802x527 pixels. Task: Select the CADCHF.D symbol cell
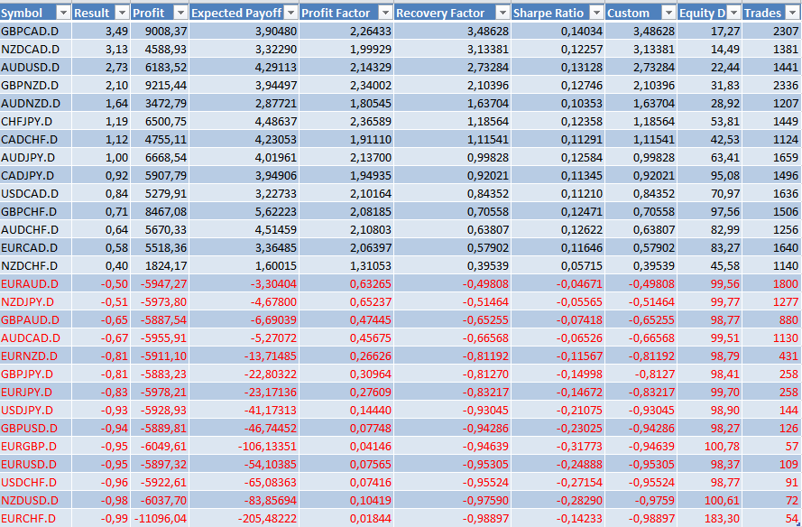click(36, 139)
